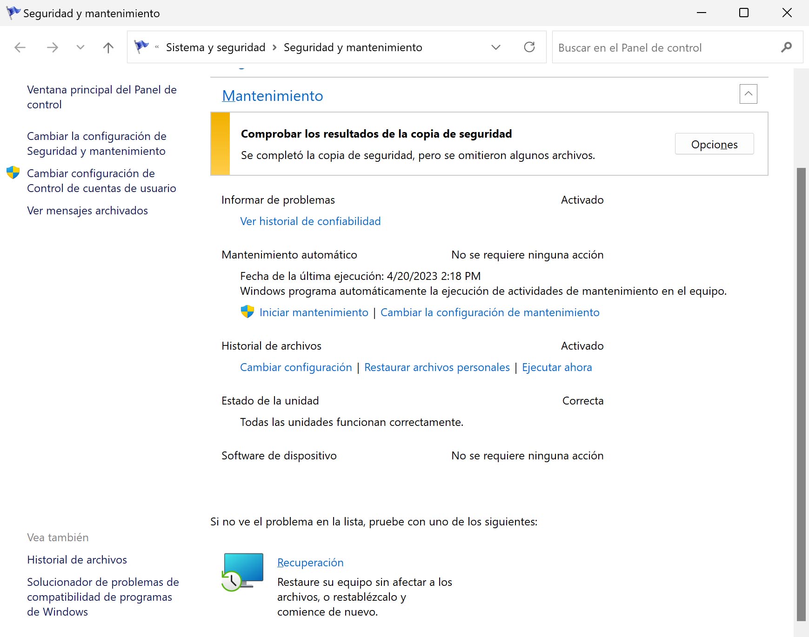Go up one level arrow
Viewport: 809px width, 637px height.
pyautogui.click(x=108, y=47)
